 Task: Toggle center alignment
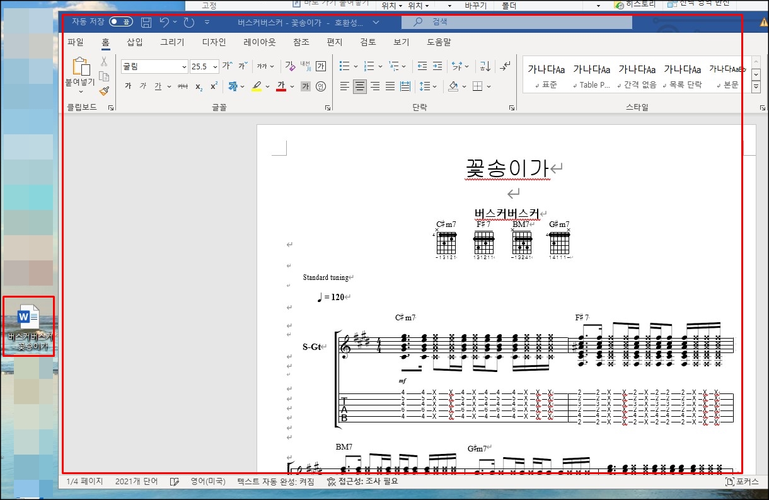(359, 86)
